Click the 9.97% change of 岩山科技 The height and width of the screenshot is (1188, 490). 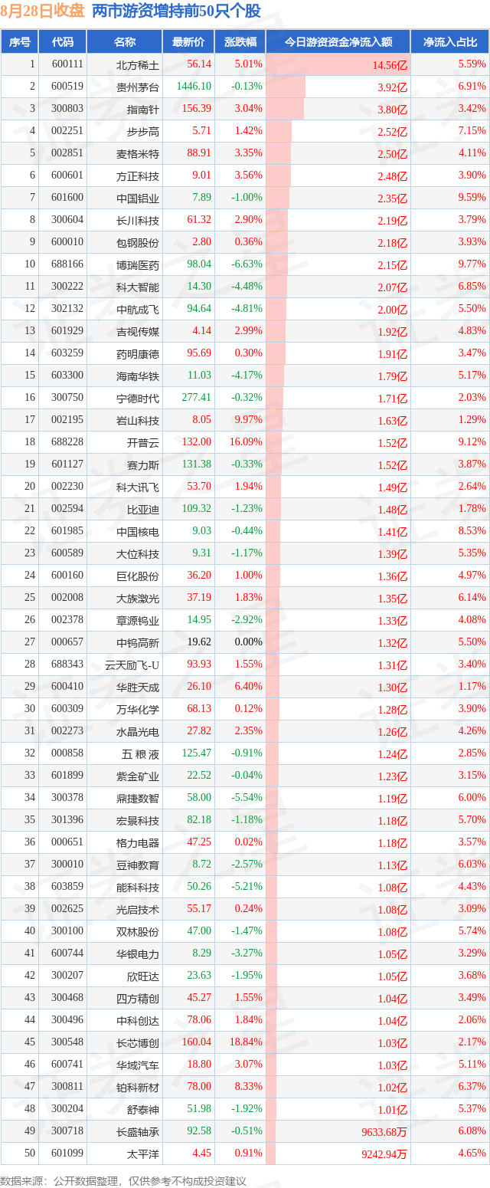[248, 420]
